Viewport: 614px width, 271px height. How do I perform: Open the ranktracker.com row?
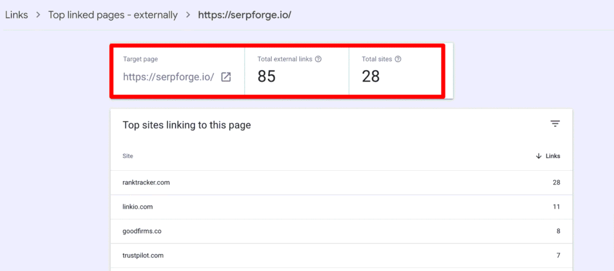[x=341, y=182]
